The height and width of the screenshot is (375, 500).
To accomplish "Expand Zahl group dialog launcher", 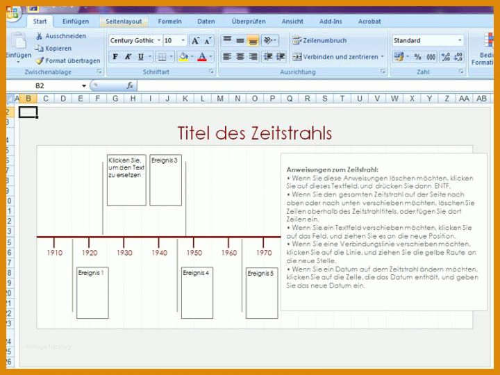I will [x=461, y=72].
